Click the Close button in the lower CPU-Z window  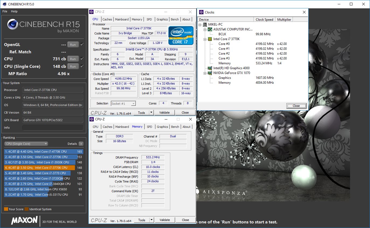coord(185,220)
